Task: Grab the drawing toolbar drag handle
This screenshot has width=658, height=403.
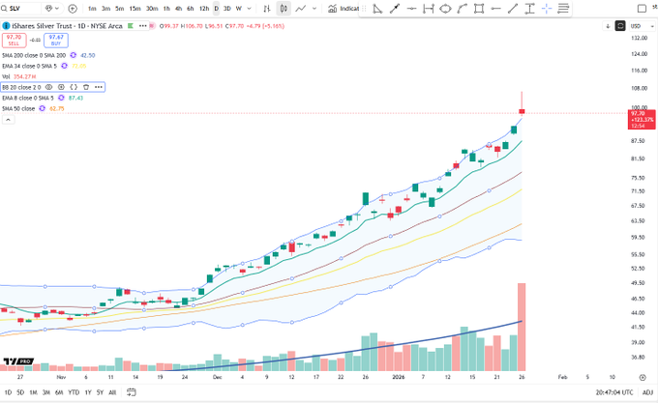Action: pyautogui.click(x=364, y=9)
